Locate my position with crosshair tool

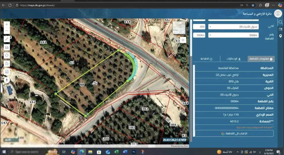(7, 55)
